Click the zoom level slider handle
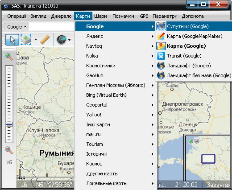This screenshot has height=190, width=232. click(x=9, y=124)
